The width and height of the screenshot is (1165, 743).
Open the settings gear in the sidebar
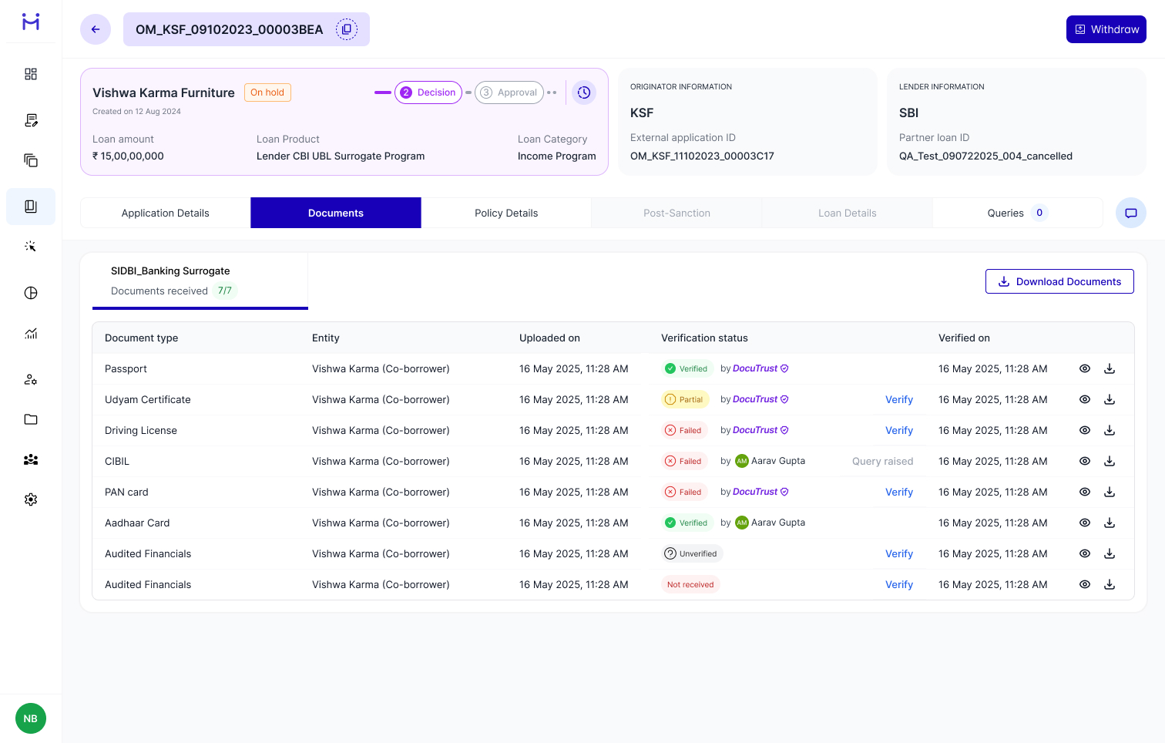point(31,499)
